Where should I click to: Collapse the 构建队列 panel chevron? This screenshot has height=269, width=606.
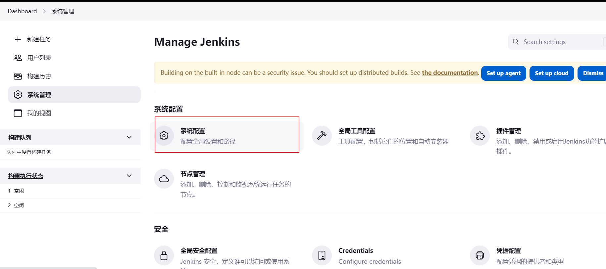point(129,137)
